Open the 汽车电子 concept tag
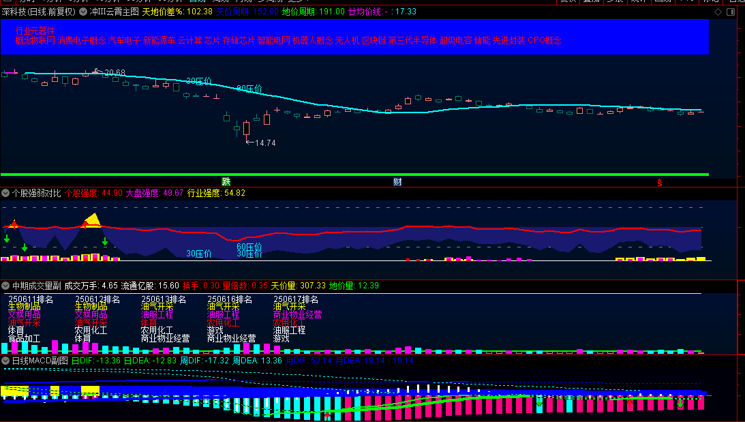The width and height of the screenshot is (745, 422). click(x=124, y=40)
